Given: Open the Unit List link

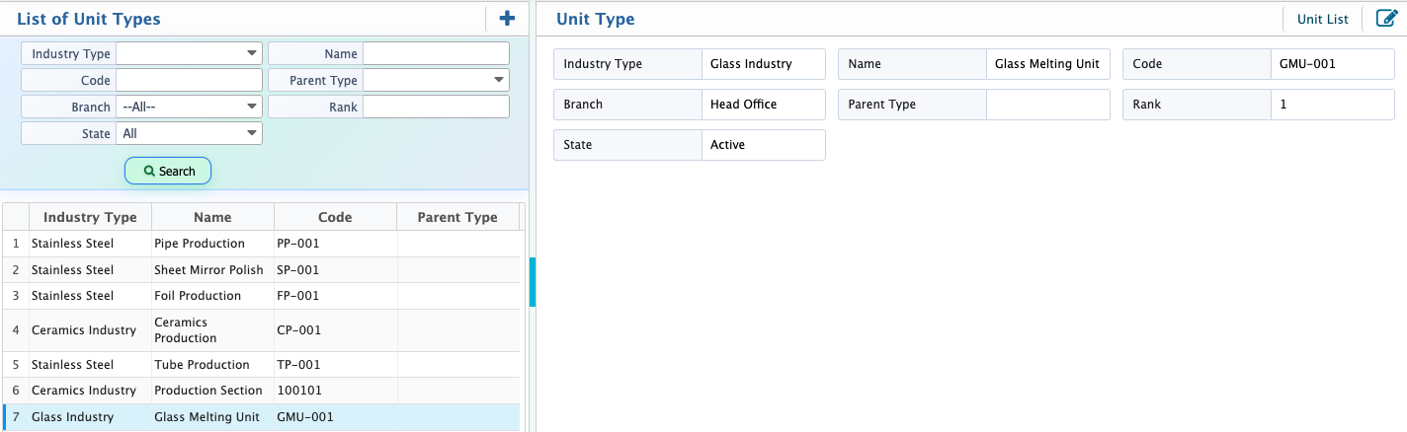Looking at the screenshot, I should (x=1323, y=19).
